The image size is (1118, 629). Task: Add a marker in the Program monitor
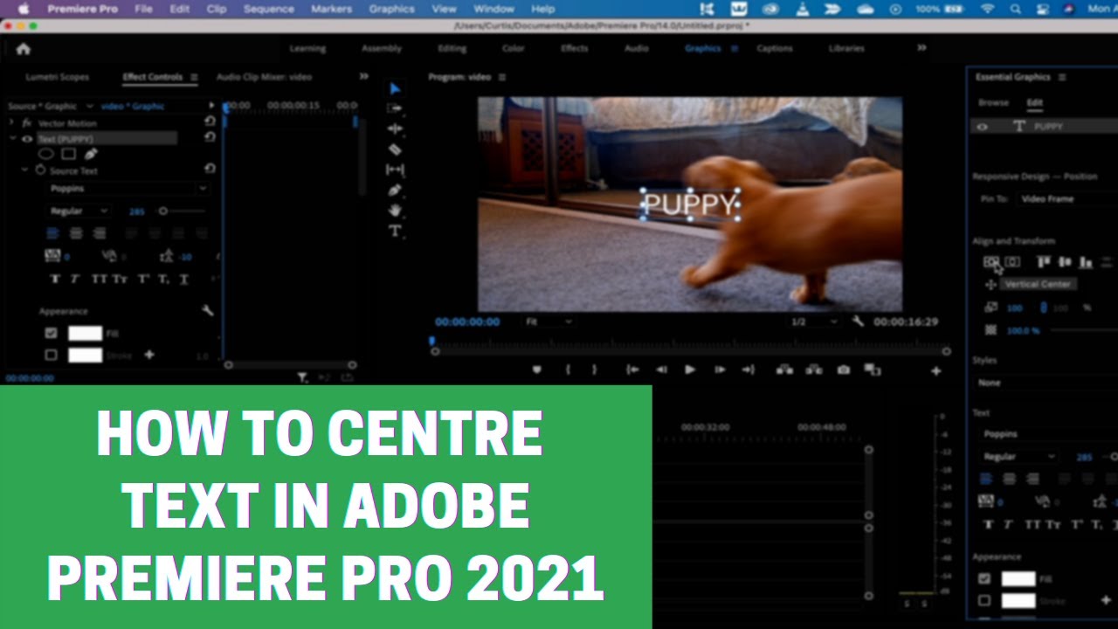pyautogui.click(x=537, y=370)
